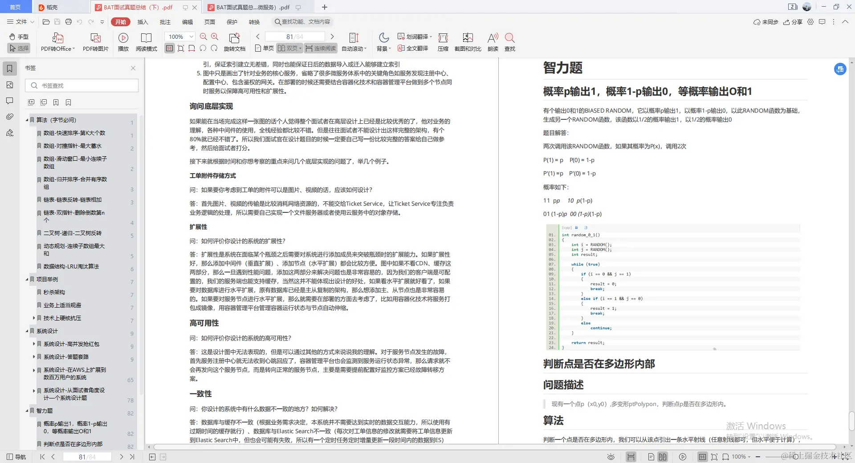
Task: Switch to 单页 single page view
Action: pos(264,48)
